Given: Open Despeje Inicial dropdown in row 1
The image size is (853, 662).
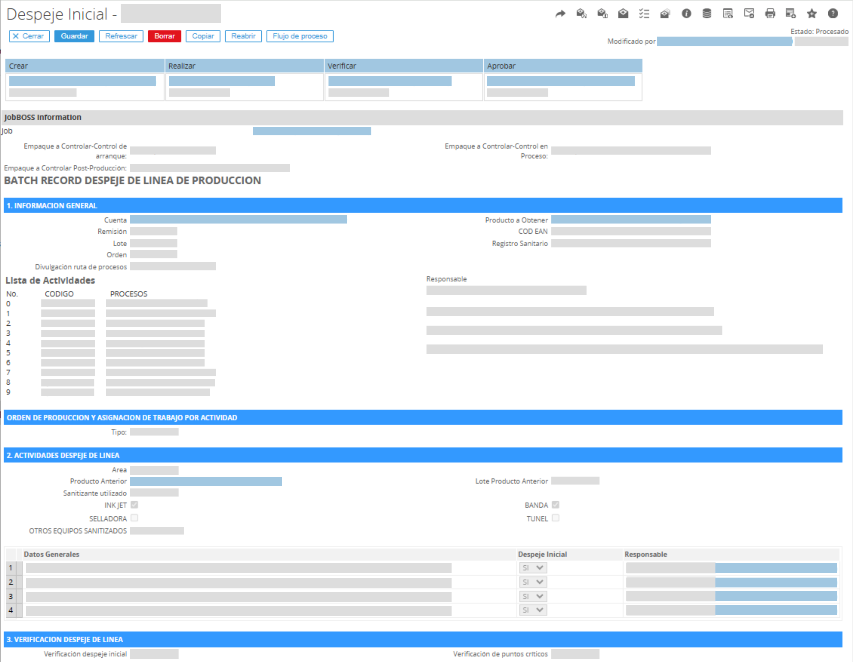Looking at the screenshot, I should tap(533, 568).
